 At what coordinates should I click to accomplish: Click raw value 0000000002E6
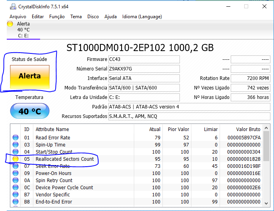[x=244, y=188]
